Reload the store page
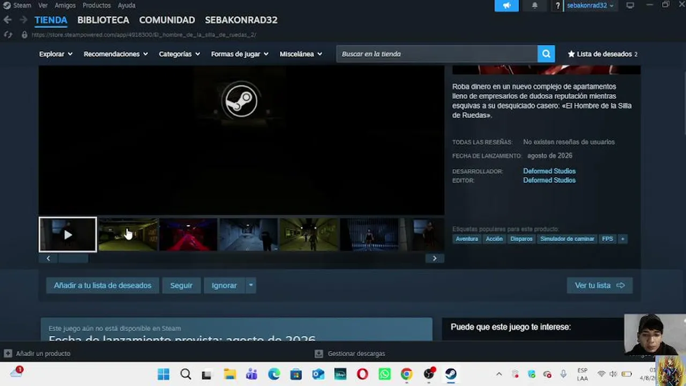 tap(8, 35)
